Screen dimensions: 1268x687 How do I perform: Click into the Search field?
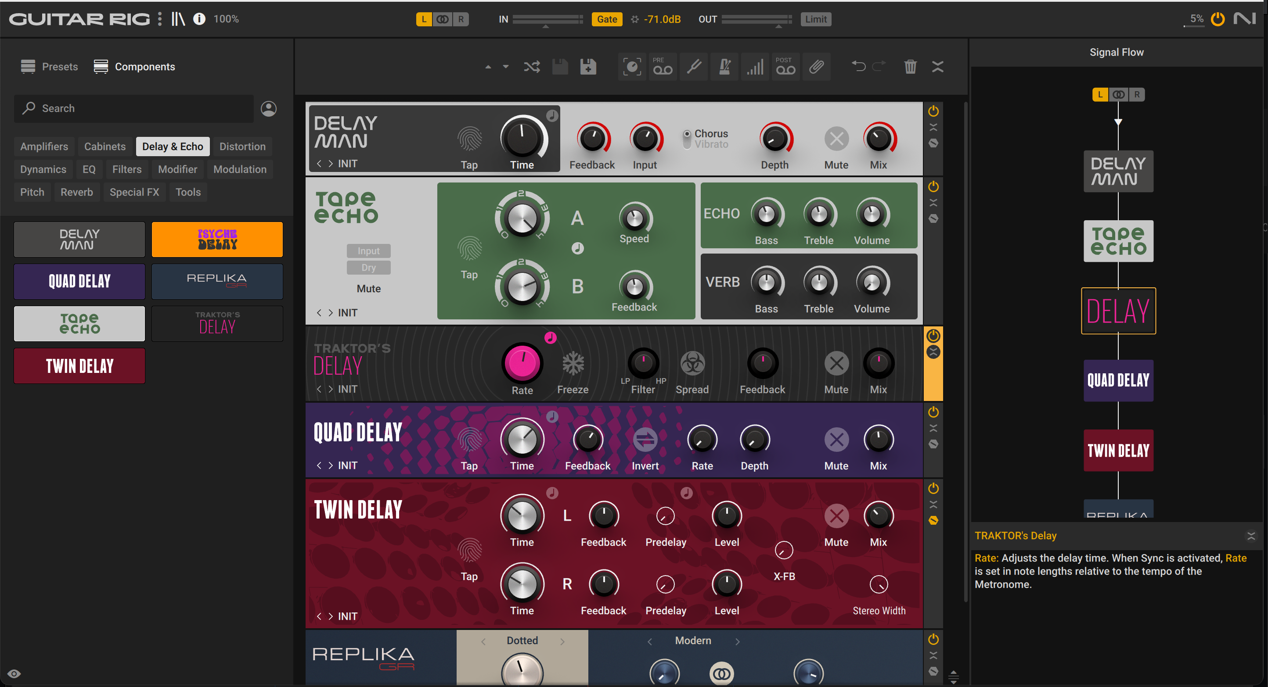pyautogui.click(x=133, y=108)
